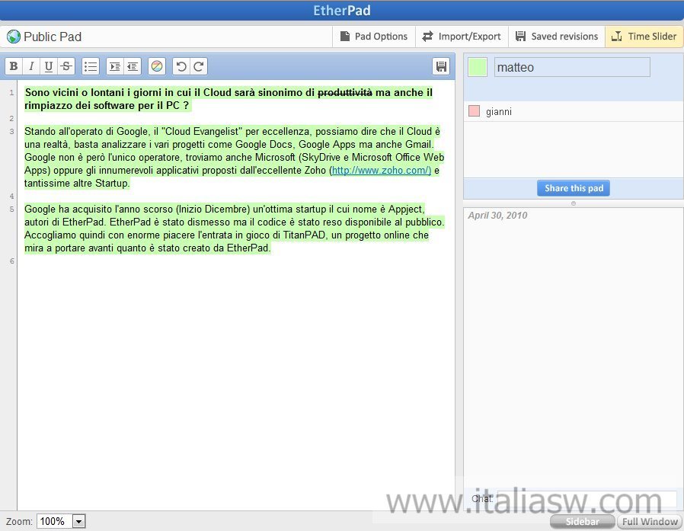Click the Public Pad globe icon
Viewport: 684px width, 531px height.
(14, 37)
